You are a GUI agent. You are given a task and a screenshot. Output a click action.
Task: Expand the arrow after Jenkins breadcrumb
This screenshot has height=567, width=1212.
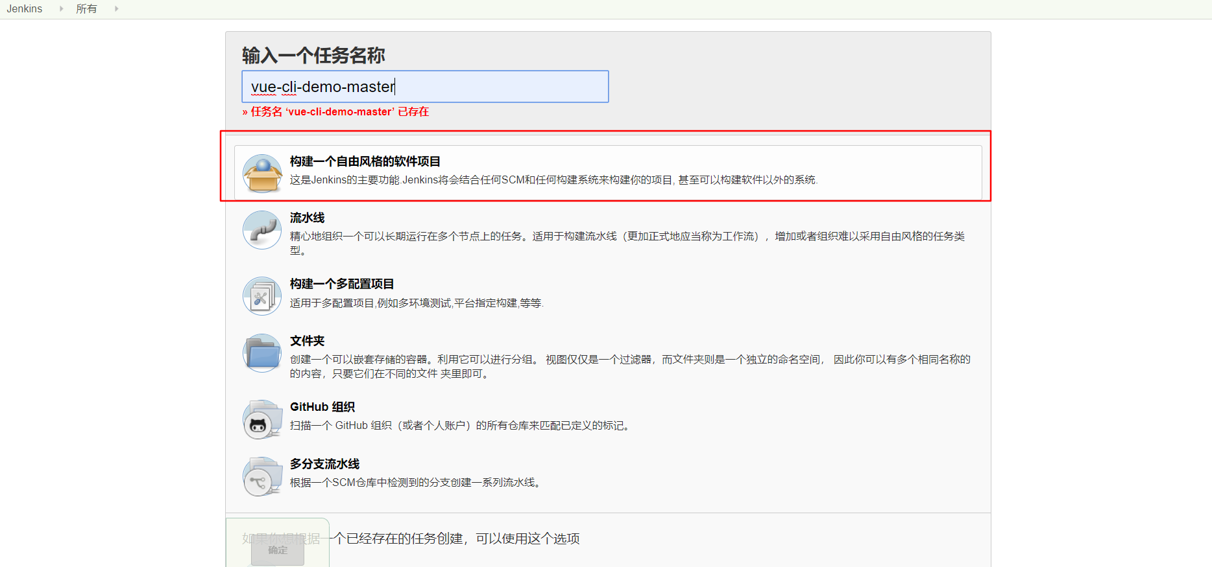[x=62, y=9]
